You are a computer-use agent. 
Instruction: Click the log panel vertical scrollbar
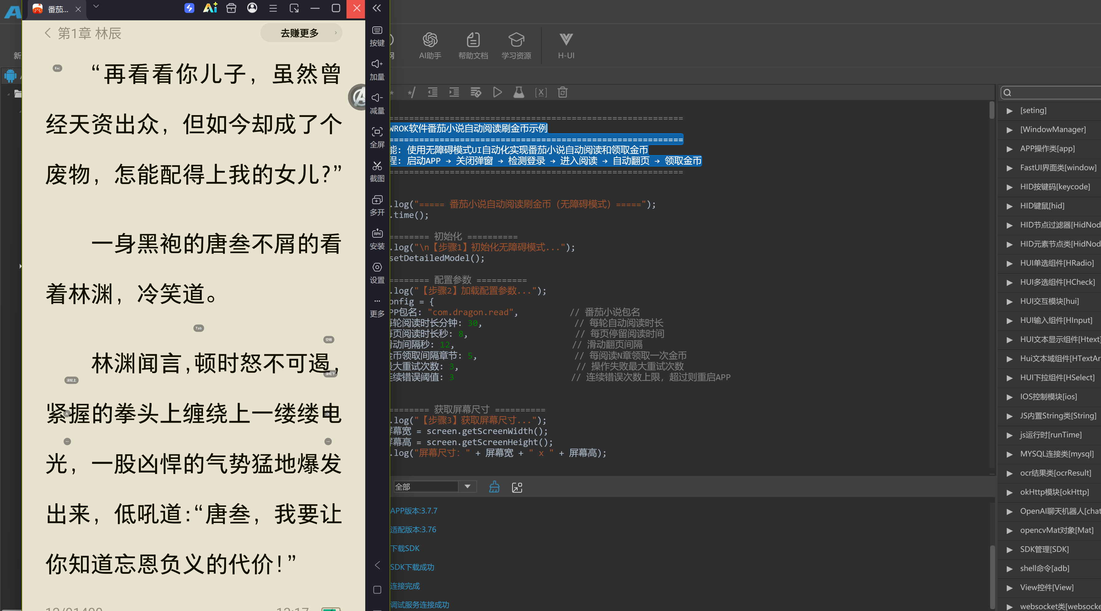992,577
